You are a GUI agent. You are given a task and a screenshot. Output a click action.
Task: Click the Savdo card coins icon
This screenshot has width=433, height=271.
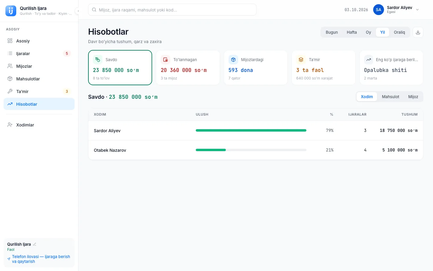[98, 60]
